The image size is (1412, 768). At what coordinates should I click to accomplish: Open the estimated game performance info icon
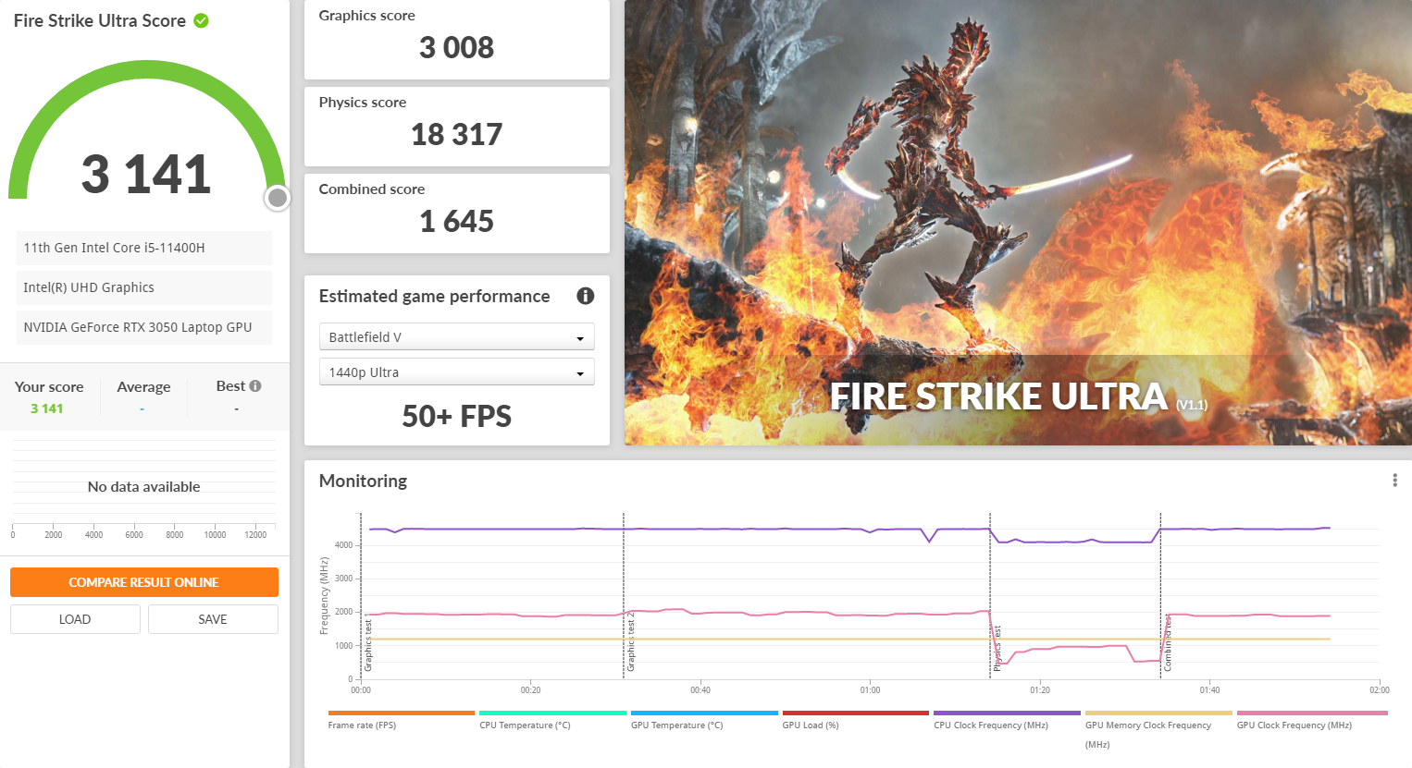tap(585, 296)
